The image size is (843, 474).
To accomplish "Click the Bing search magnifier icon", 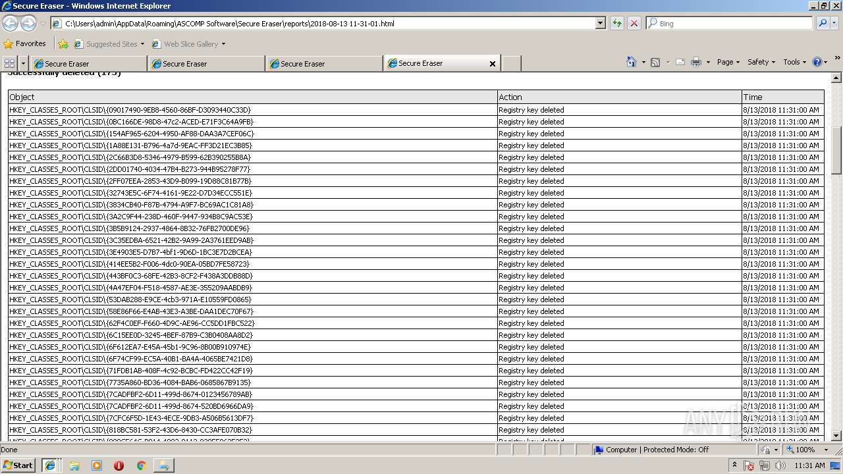I will point(823,23).
